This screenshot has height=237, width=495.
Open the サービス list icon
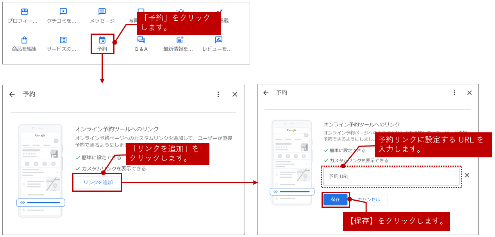63,40
